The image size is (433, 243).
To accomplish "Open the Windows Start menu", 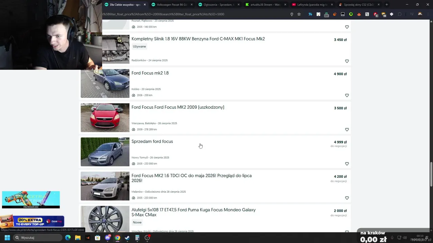I will click(x=7, y=238).
